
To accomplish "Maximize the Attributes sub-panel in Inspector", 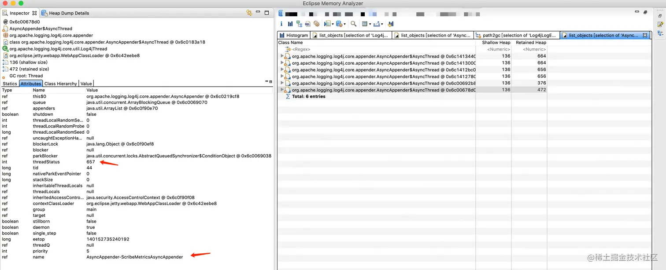I will tap(270, 81).
